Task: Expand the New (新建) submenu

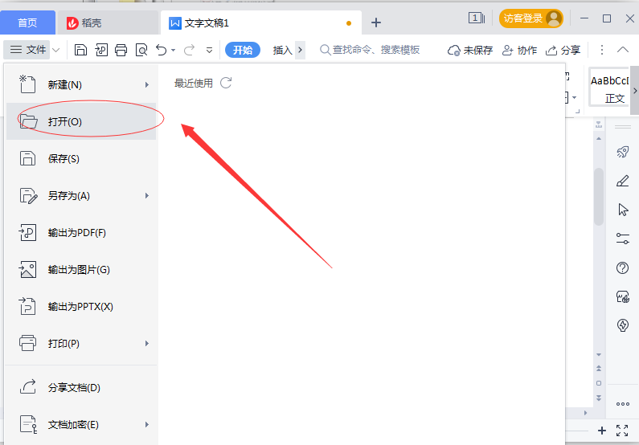Action: coord(146,84)
